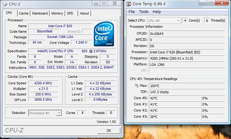
Task: Click the TDP value '147.3 Watts'
Action: coord(187,92)
